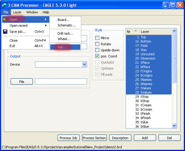Select layer 17 Pads

(149, 46)
